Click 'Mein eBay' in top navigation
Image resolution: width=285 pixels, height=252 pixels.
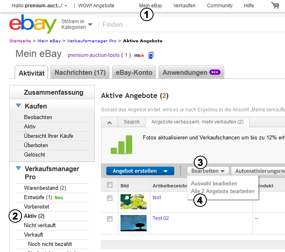(x=151, y=6)
